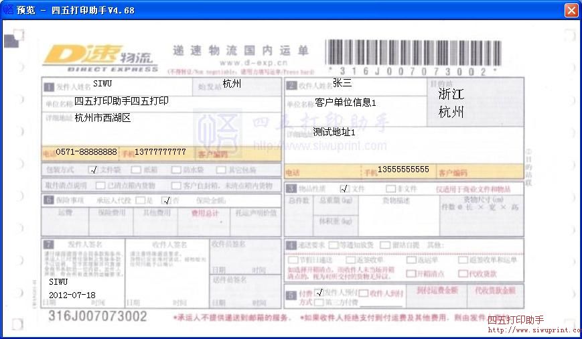
Task: Toggle the 文件 item type checkbox
Action: click(x=344, y=189)
